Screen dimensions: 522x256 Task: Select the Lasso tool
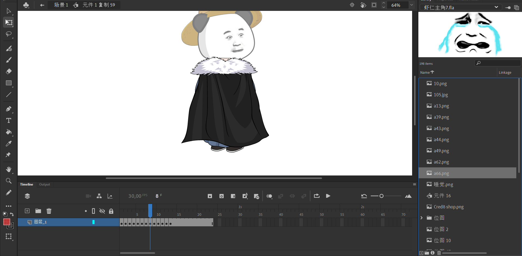tap(9, 34)
